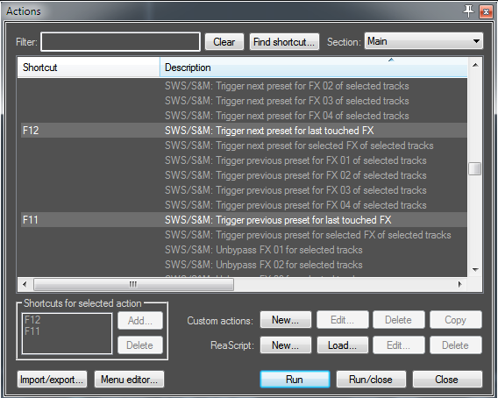Click Add... to add a shortcut
The width and height of the screenshot is (498, 398).
click(x=140, y=321)
